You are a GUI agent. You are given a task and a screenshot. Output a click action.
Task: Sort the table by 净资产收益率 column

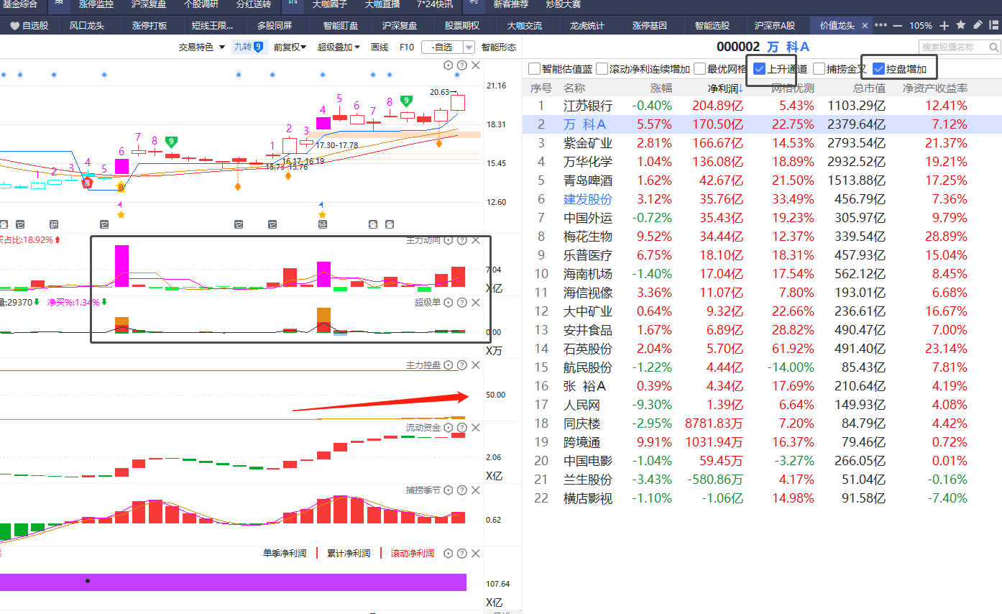click(x=935, y=88)
